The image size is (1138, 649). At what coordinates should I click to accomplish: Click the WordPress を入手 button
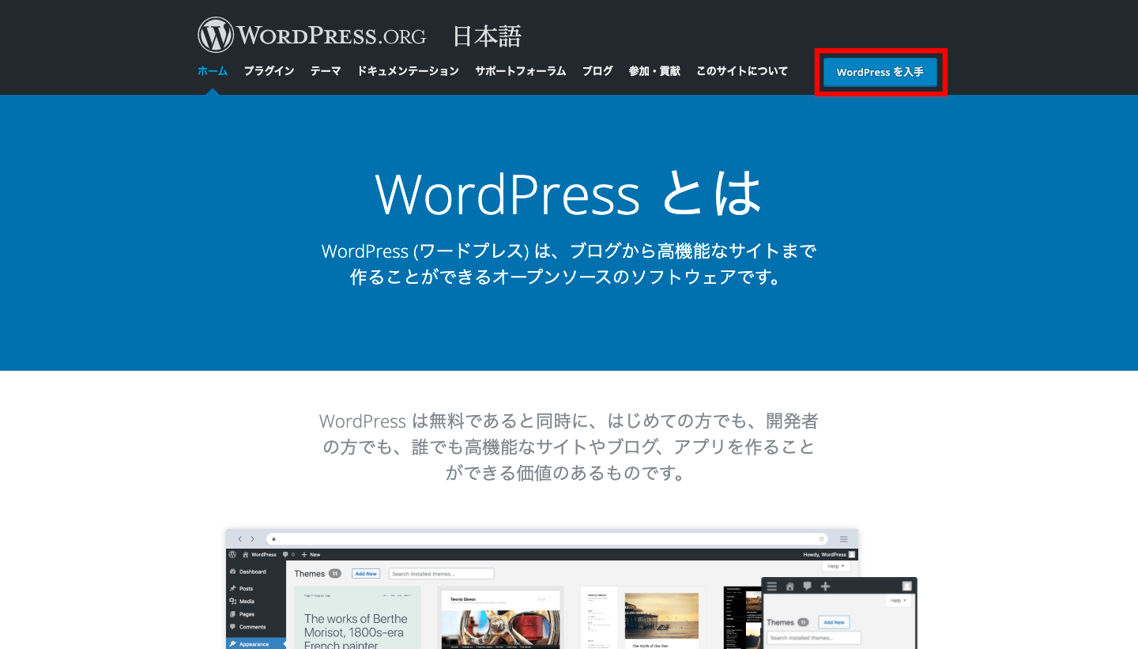click(880, 72)
